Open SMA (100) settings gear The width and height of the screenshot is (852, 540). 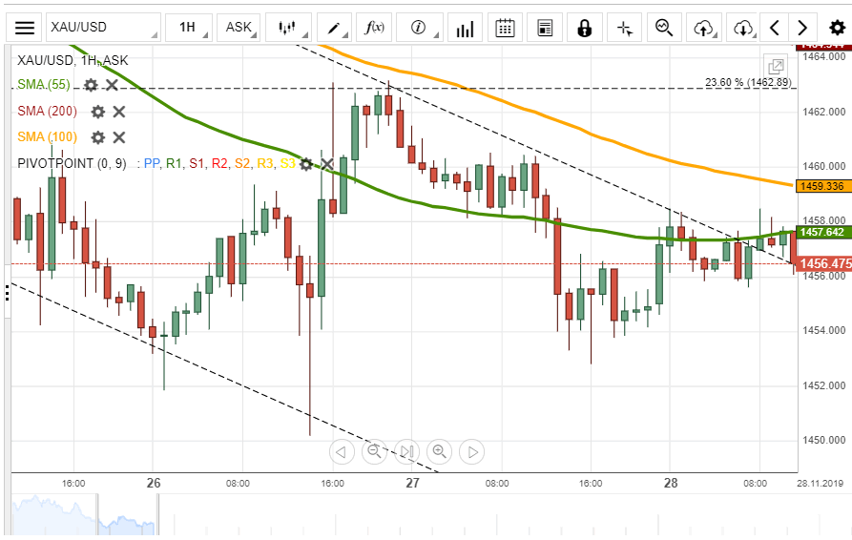(98, 137)
